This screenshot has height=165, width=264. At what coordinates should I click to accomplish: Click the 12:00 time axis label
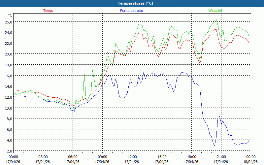pyautogui.click(x=132, y=157)
